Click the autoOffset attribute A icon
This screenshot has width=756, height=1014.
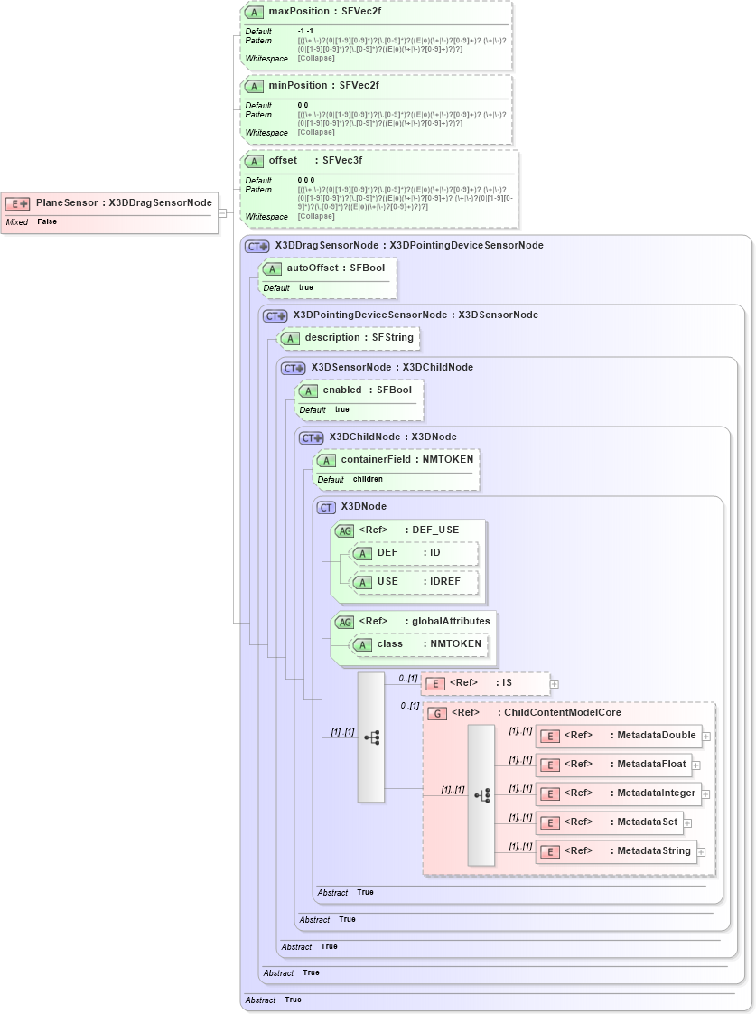point(272,269)
